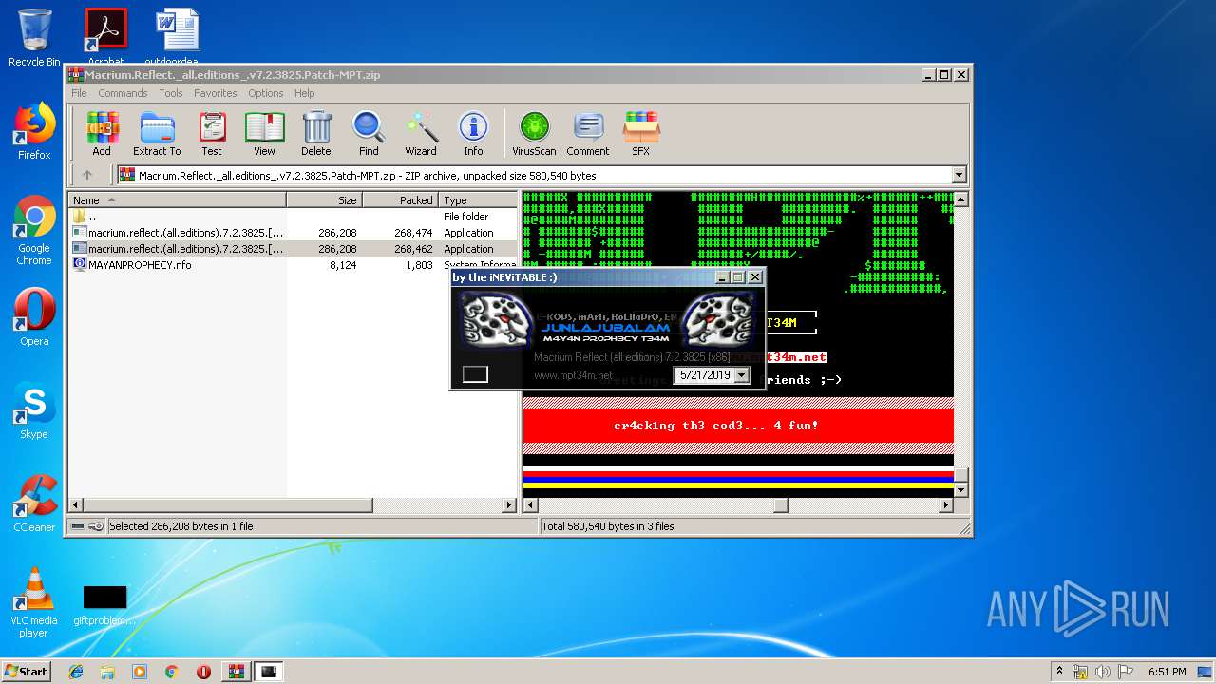
Task: Show hidden tray icons arrow
Action: tap(1060, 671)
